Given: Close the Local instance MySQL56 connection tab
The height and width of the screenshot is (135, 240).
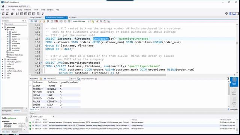Looking at the screenshot, I should 28,6.
